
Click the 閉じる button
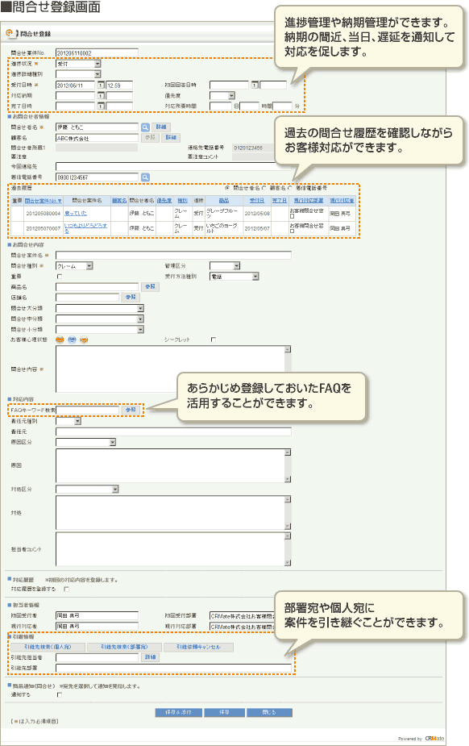[269, 712]
